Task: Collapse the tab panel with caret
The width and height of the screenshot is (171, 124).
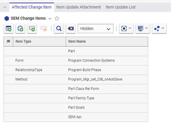Action: point(5,7)
